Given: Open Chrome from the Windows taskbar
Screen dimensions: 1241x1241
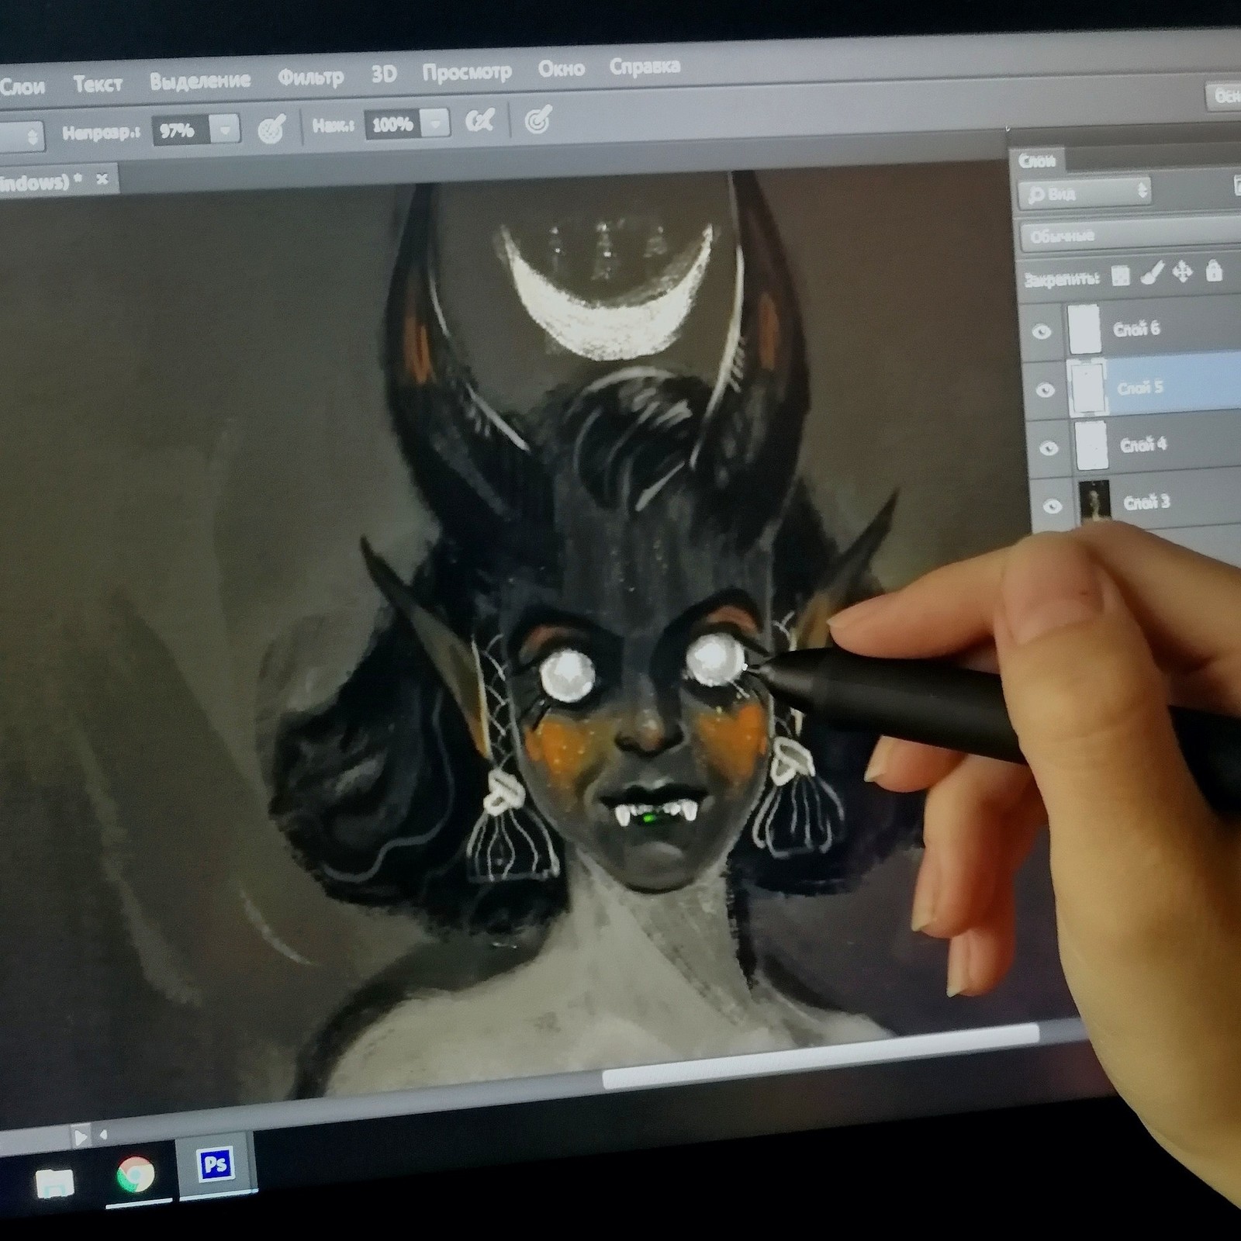Looking at the screenshot, I should (135, 1174).
